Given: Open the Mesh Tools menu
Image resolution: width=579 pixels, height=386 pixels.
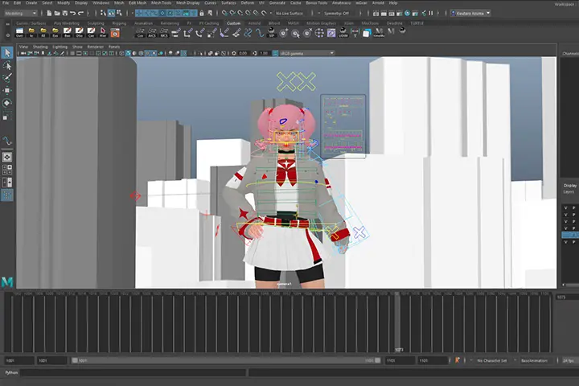Looking at the screenshot, I should pos(161,3).
